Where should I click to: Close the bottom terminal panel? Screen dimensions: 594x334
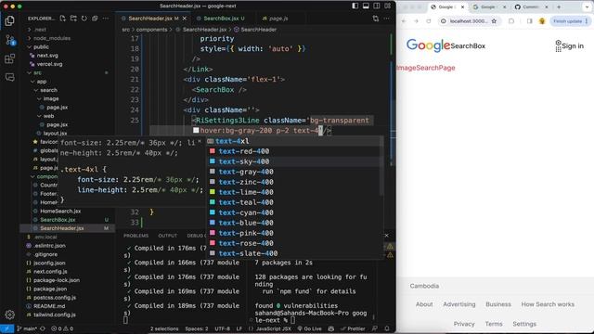(386, 236)
